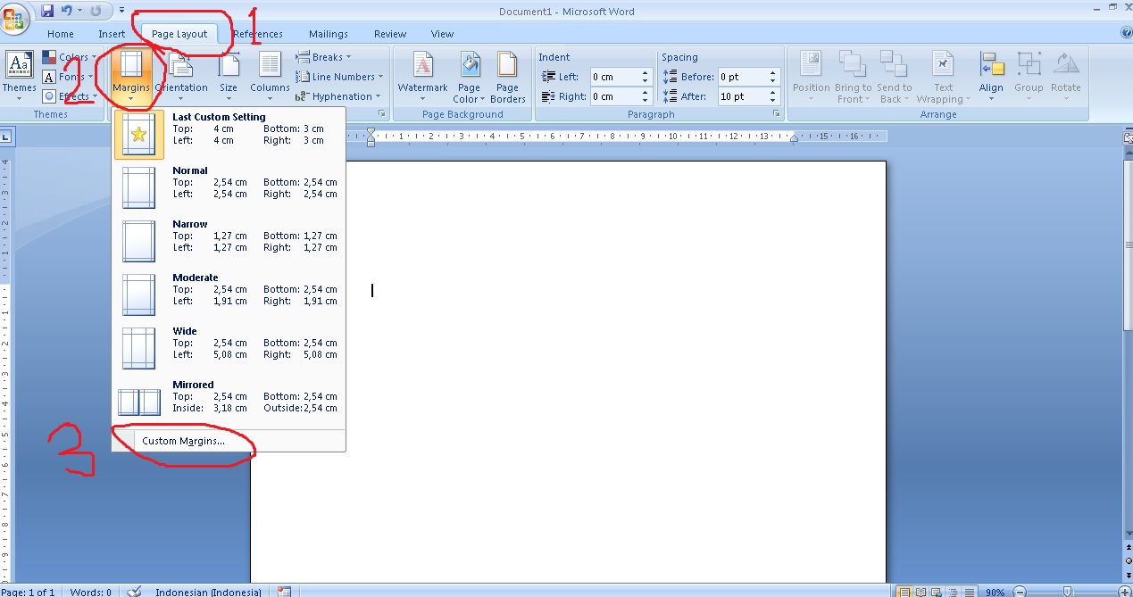Increase the Spacing After value
Viewport: 1133px width, 597px height.
coord(773,92)
